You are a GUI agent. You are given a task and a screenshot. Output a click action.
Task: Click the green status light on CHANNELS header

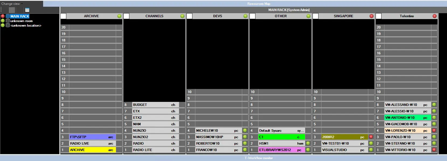182,16
